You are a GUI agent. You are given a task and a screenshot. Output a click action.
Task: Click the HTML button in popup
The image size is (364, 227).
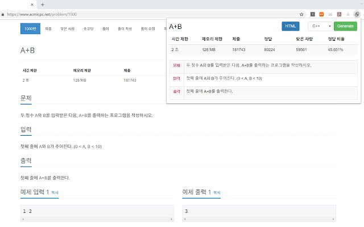coord(291,26)
